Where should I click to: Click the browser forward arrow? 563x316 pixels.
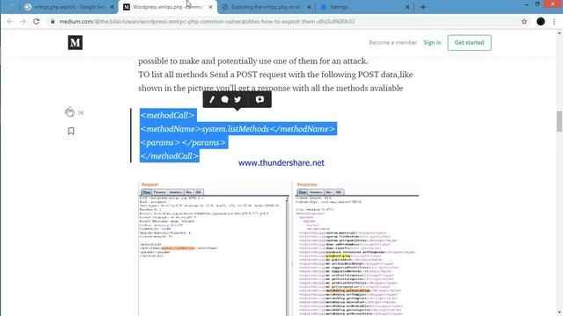coord(23,21)
